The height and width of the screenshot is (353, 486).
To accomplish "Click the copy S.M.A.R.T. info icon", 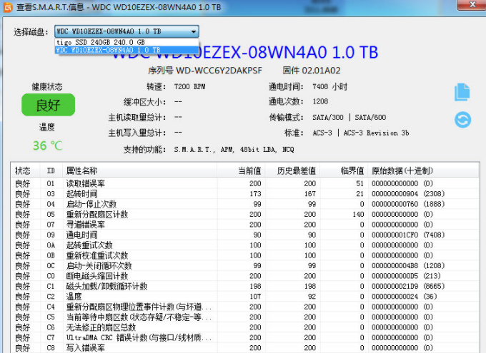I will (462, 92).
